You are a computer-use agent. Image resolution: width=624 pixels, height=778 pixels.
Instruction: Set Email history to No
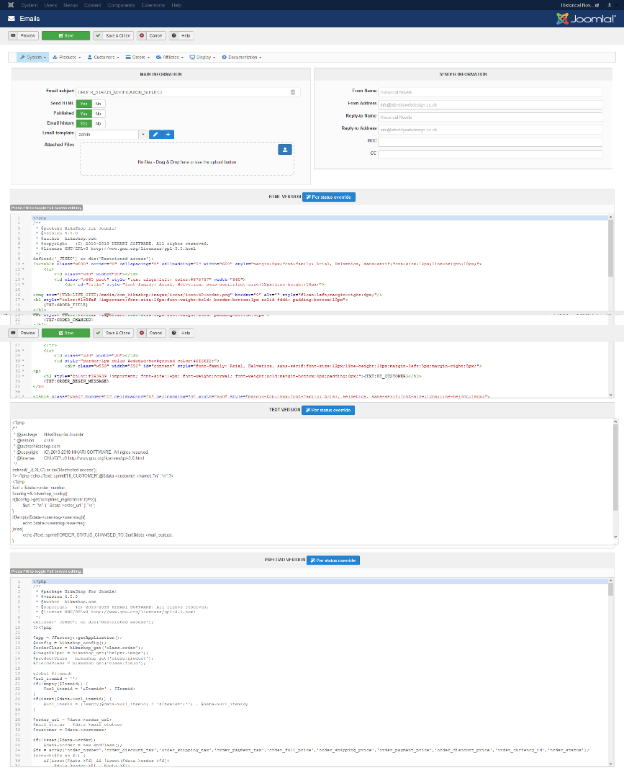click(x=98, y=124)
